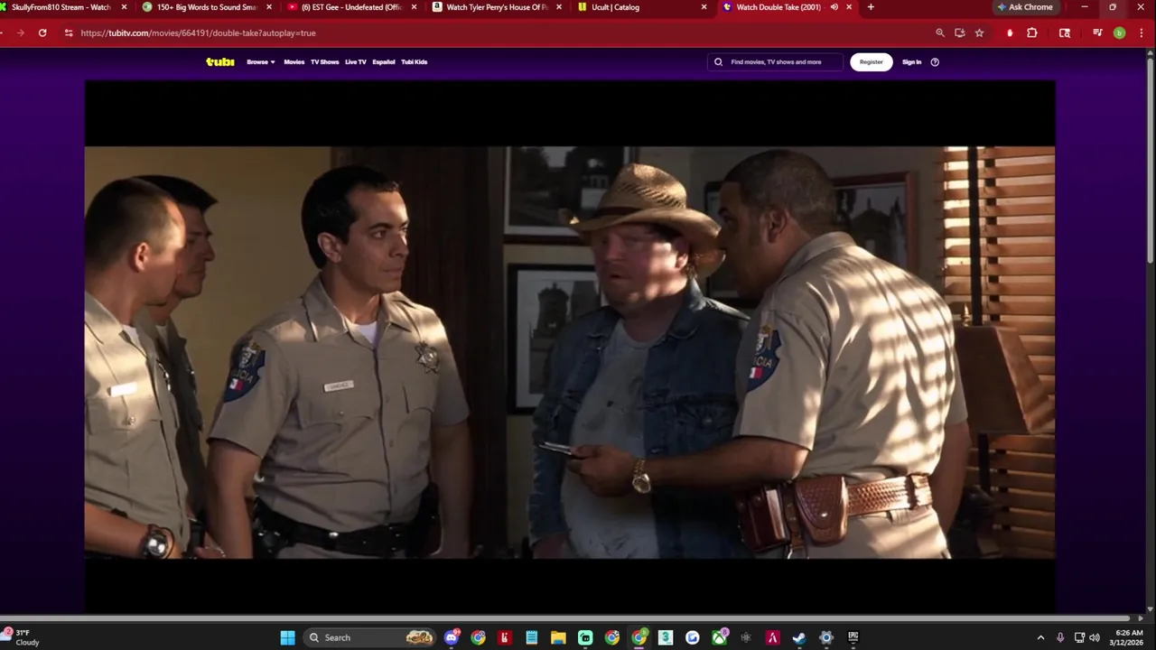Open Windows Settings gear in taskbar
Screen dimensions: 1156x650
[x=825, y=637]
